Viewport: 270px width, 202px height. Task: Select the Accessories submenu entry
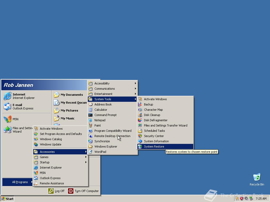[x=60, y=152]
